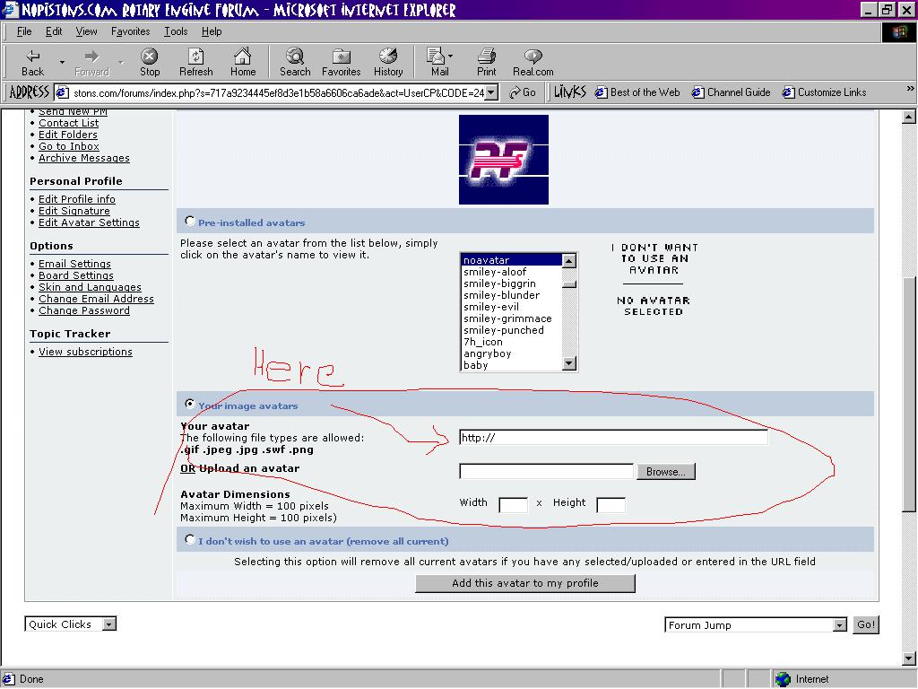Click Add this avatar to my profile
The height and width of the screenshot is (689, 918).
525,583
